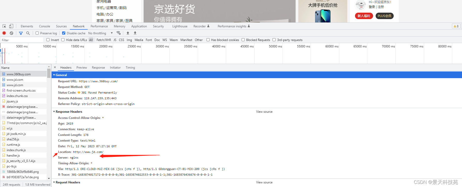Enable Has blocked cookies filter
The height and width of the screenshot is (187, 462).
tap(208, 40)
